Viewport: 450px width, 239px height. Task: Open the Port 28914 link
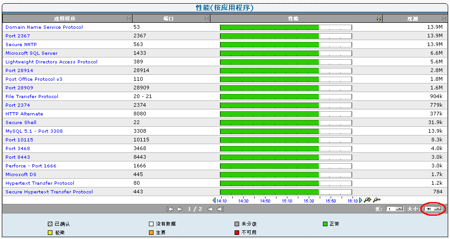tap(19, 70)
